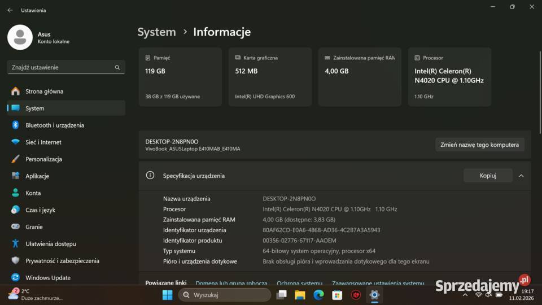
Task: Open the Procesor Intel Celeron card
Action: [x=449, y=77]
